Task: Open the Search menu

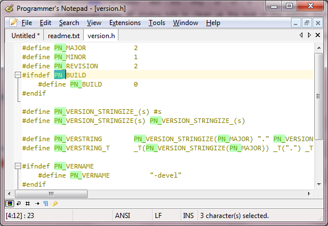Action: click(69, 23)
